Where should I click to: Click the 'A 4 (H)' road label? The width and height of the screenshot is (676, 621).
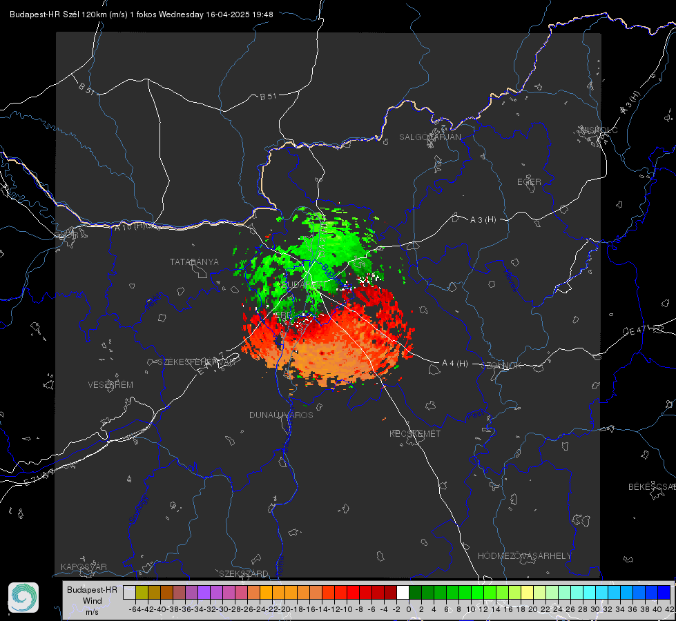tap(455, 364)
